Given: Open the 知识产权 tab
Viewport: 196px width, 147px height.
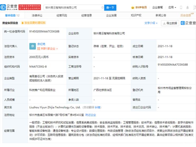Looking at the screenshot, I should click(136, 16).
